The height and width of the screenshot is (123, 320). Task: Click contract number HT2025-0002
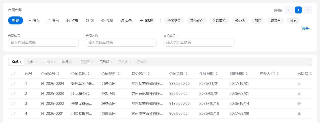pyautogui.click(x=52, y=104)
